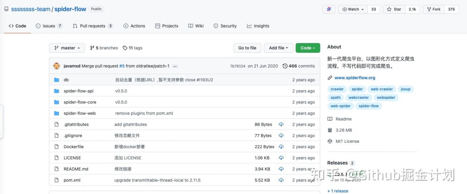Screen dimensions: 467x194
Task: Fork the repository
Action: [x=433, y=9]
